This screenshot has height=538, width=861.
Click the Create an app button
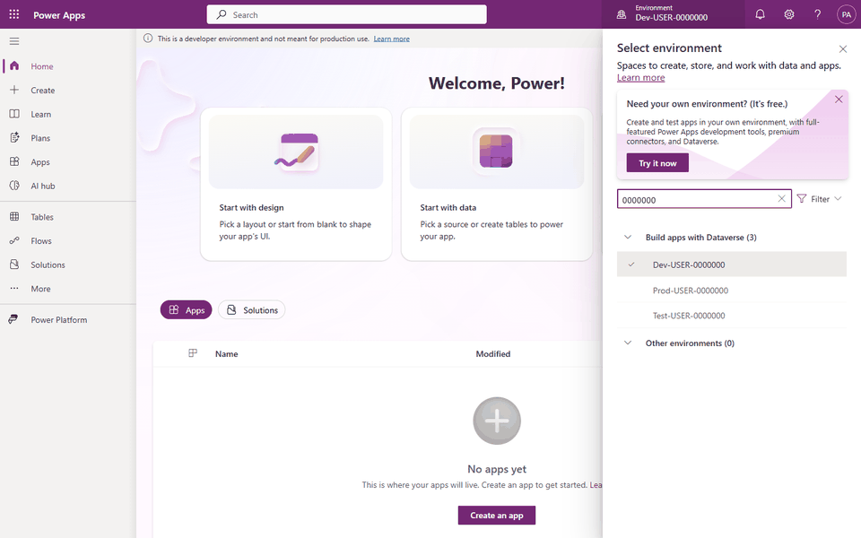(x=496, y=515)
